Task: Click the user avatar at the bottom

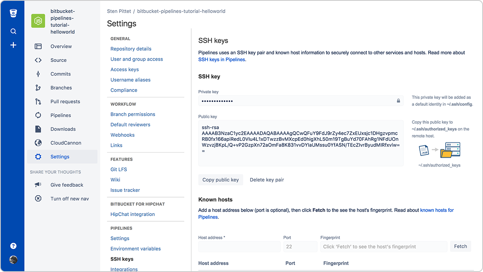Action: (13, 260)
